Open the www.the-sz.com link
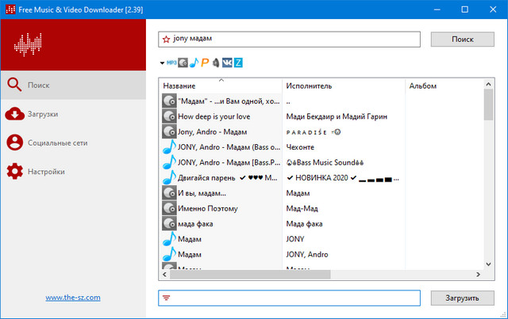 click(72, 298)
